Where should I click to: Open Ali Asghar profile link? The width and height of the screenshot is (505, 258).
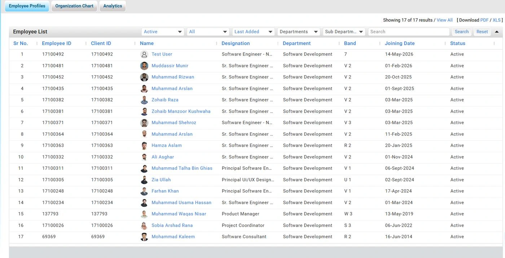(x=163, y=157)
